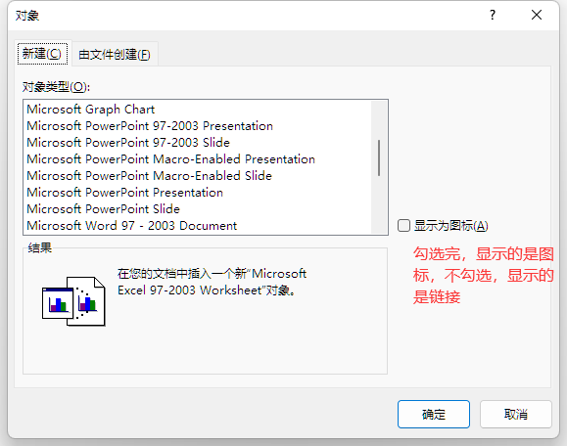Click the 确定 button
Screen dimensions: 567x446
(x=434, y=414)
